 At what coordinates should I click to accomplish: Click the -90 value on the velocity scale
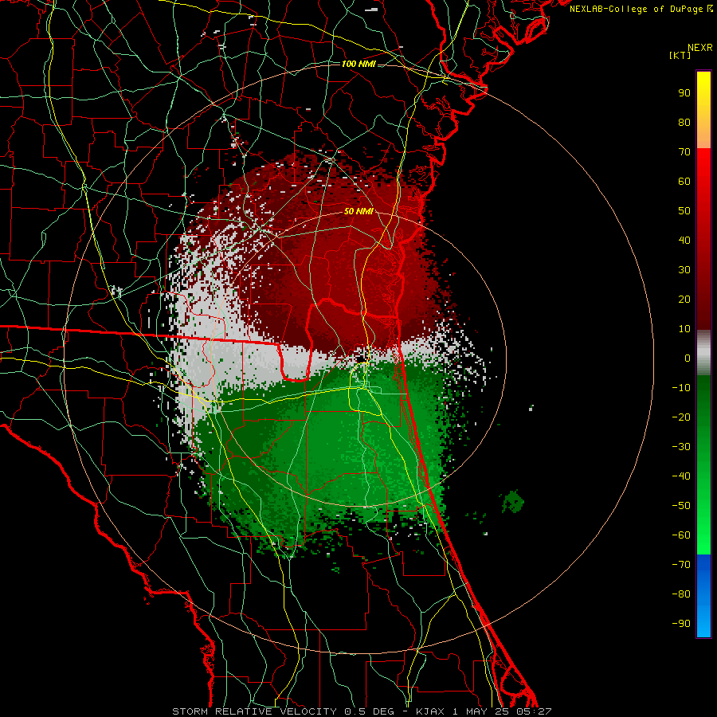click(681, 624)
